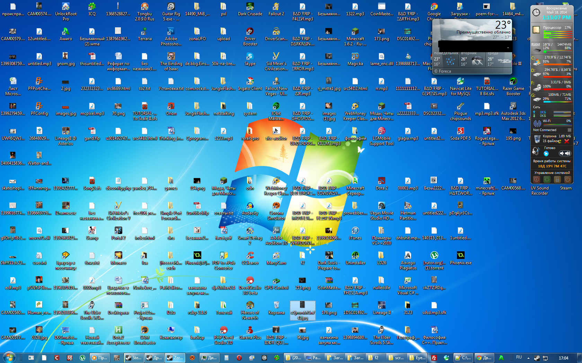Show hidden tray icons arrow
Image resolution: width=582 pixels, height=363 pixels.
click(528, 358)
